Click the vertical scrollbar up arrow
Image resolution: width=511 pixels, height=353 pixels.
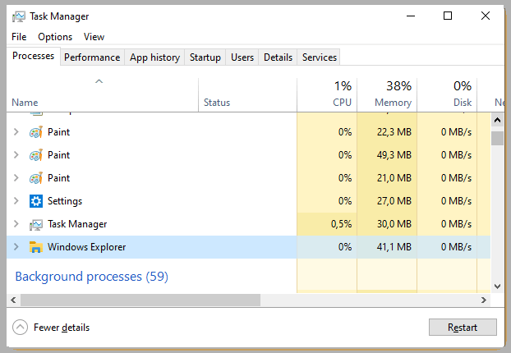point(497,120)
